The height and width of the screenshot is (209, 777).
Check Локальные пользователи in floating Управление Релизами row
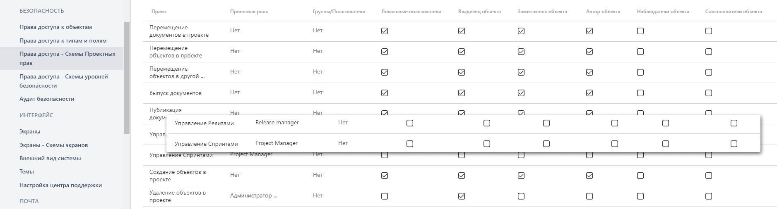click(x=410, y=123)
